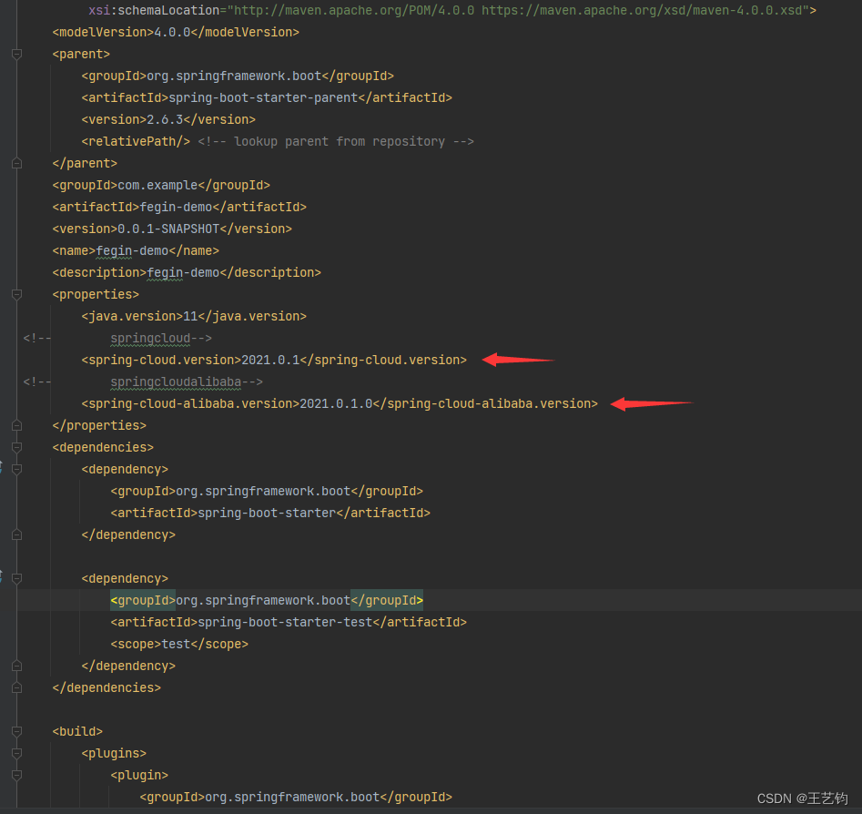Click the CSDN @王艺钧 watermark link

click(x=805, y=799)
